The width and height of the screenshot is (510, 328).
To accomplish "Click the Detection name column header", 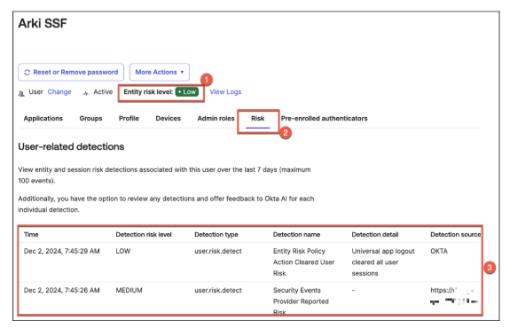I will click(x=296, y=234).
